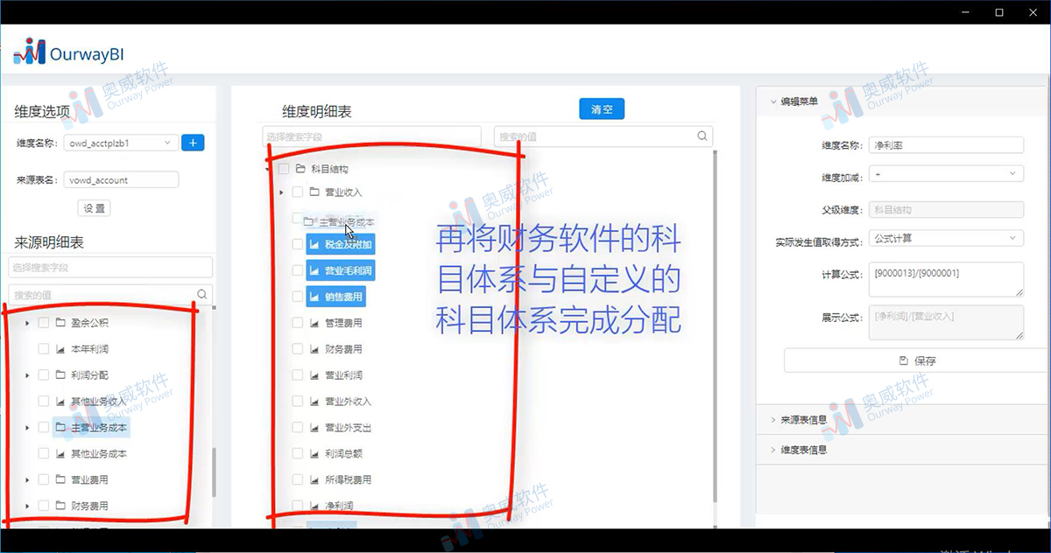Click 搜索的值 box under 维度明细表
Viewport: 1051px width, 553px height.
603,136
